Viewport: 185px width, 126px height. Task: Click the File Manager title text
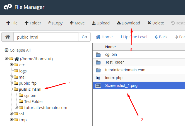tap(29, 7)
